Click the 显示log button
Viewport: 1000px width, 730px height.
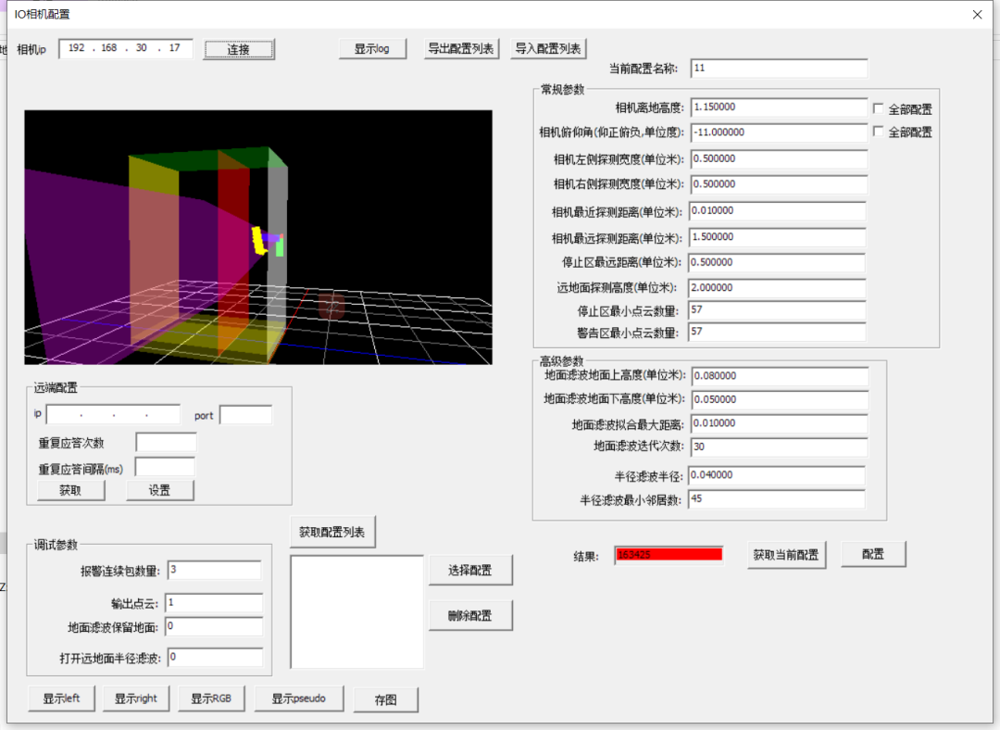tap(372, 48)
